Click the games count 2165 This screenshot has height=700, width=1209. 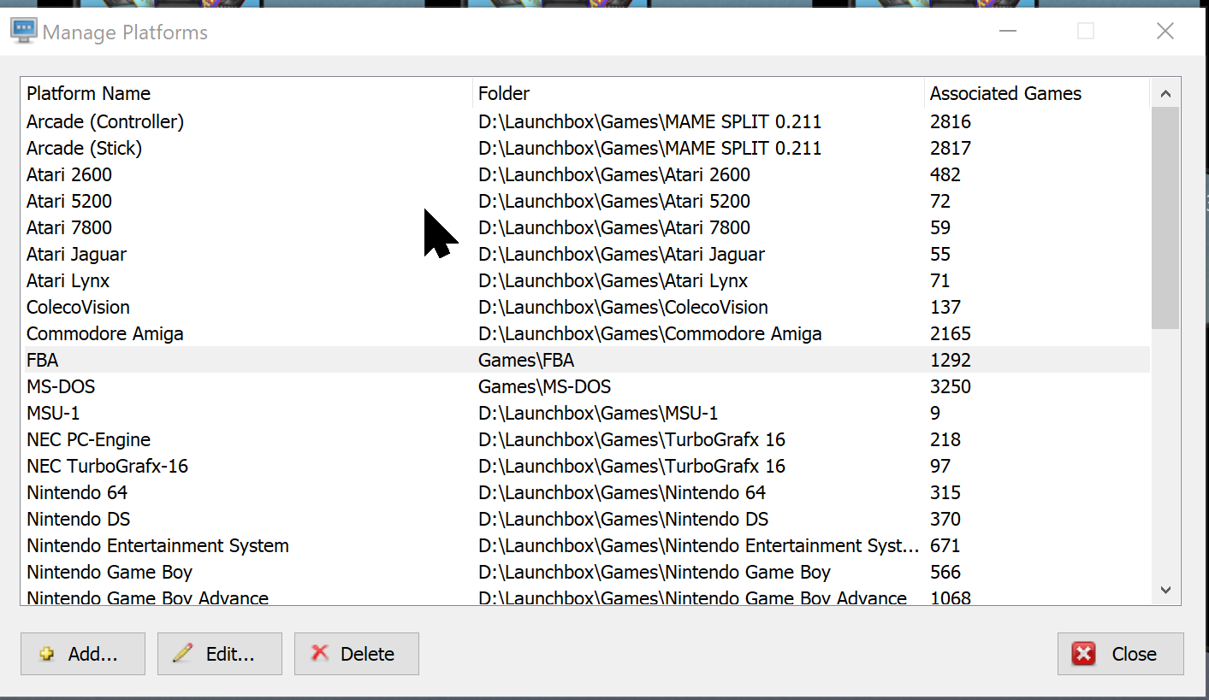(x=951, y=333)
